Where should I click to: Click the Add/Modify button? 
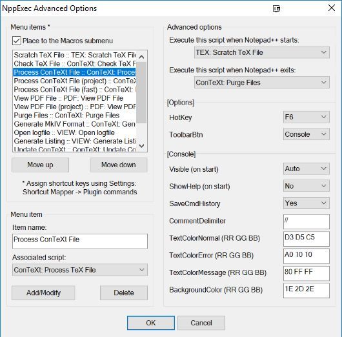click(x=43, y=292)
